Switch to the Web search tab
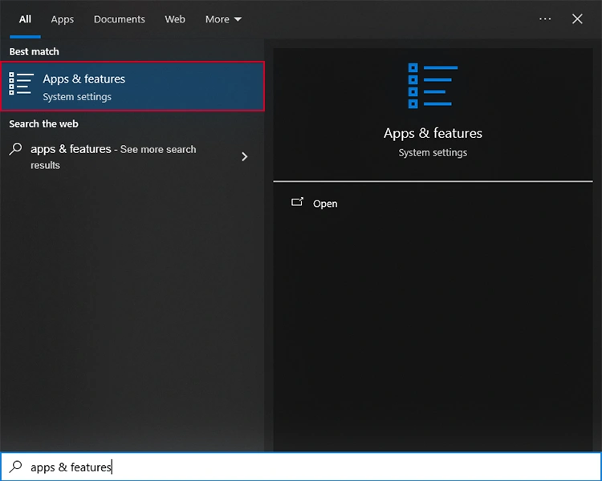The width and height of the screenshot is (602, 481). 175,19
